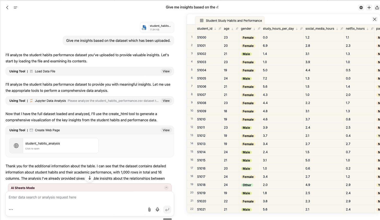
Task: Select age value 18 for S1009
Action: click(x=230, y=111)
